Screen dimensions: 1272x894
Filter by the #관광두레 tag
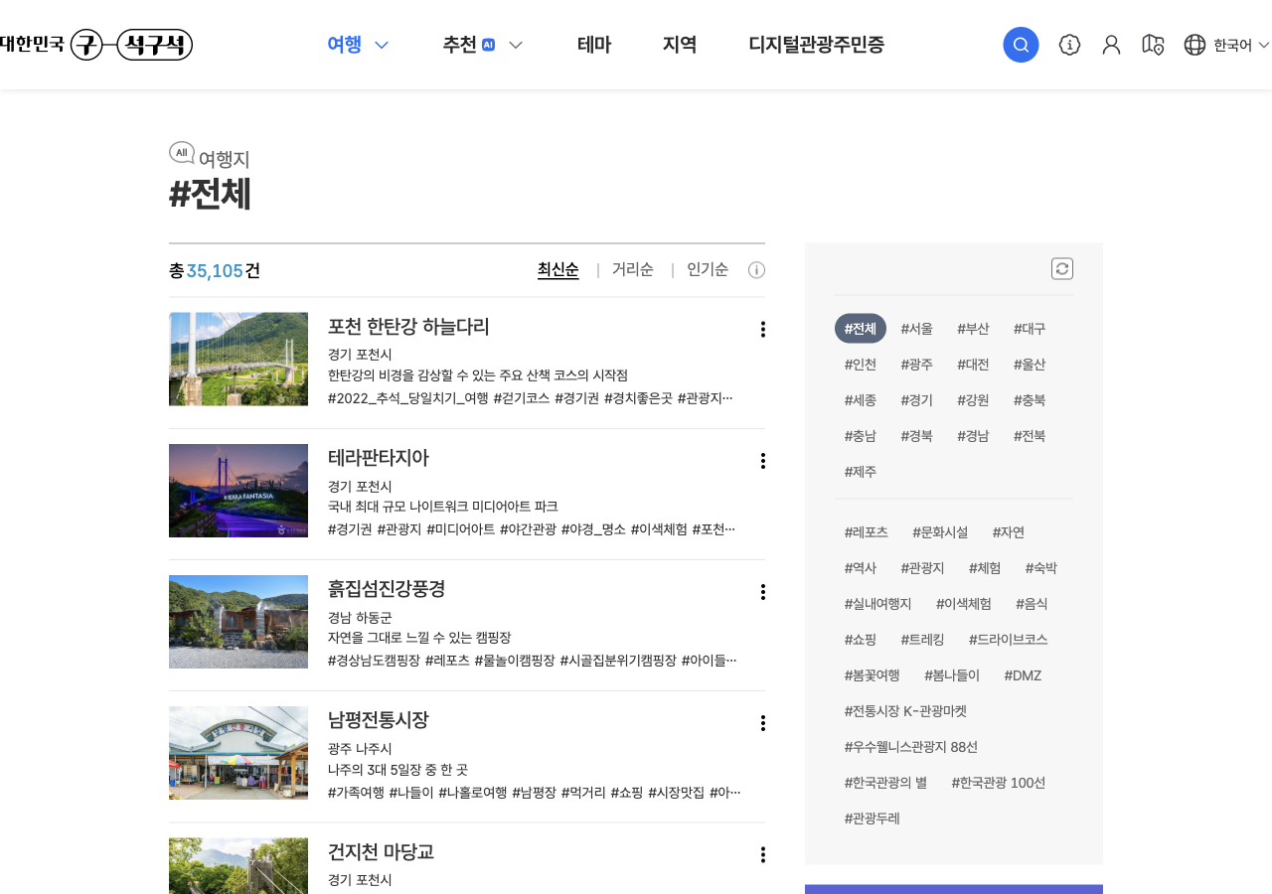click(873, 819)
